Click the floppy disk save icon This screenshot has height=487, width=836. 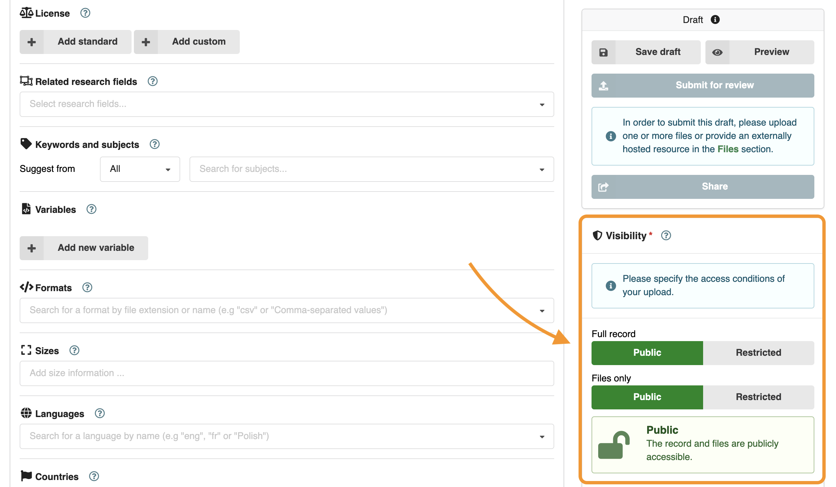click(x=604, y=52)
